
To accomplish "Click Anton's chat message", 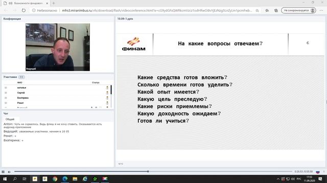I will pyautogui.click(x=53, y=126).
